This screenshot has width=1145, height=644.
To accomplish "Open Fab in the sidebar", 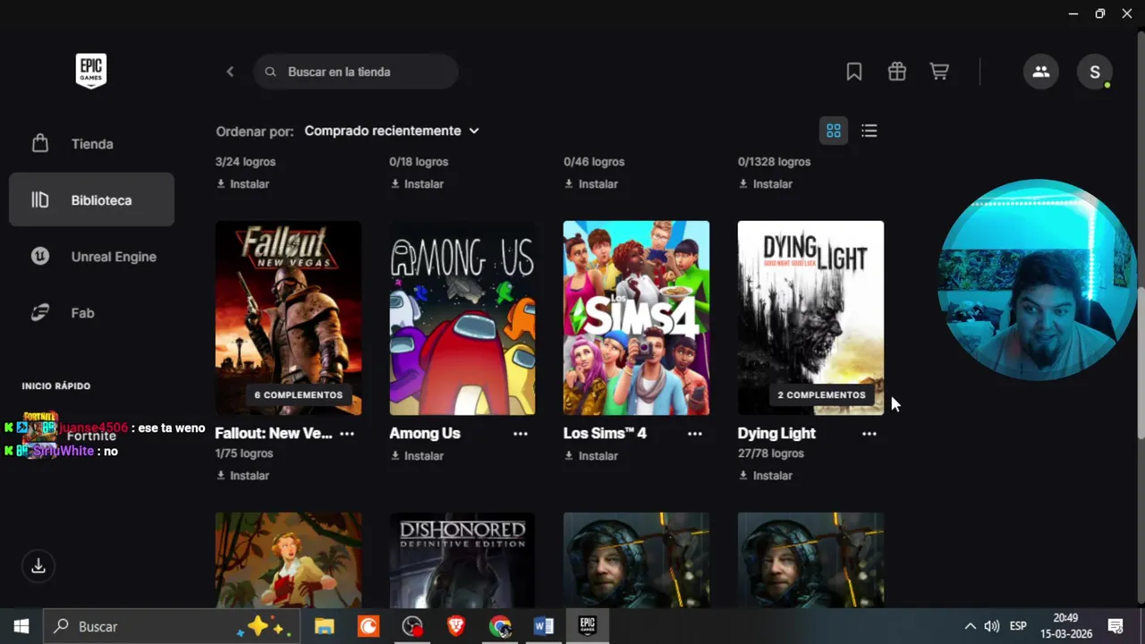I will (x=91, y=313).
